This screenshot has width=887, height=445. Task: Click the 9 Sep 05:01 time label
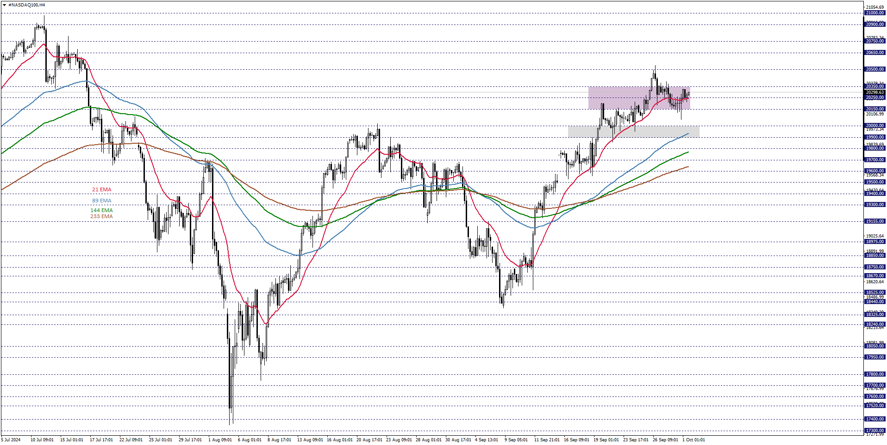516,440
